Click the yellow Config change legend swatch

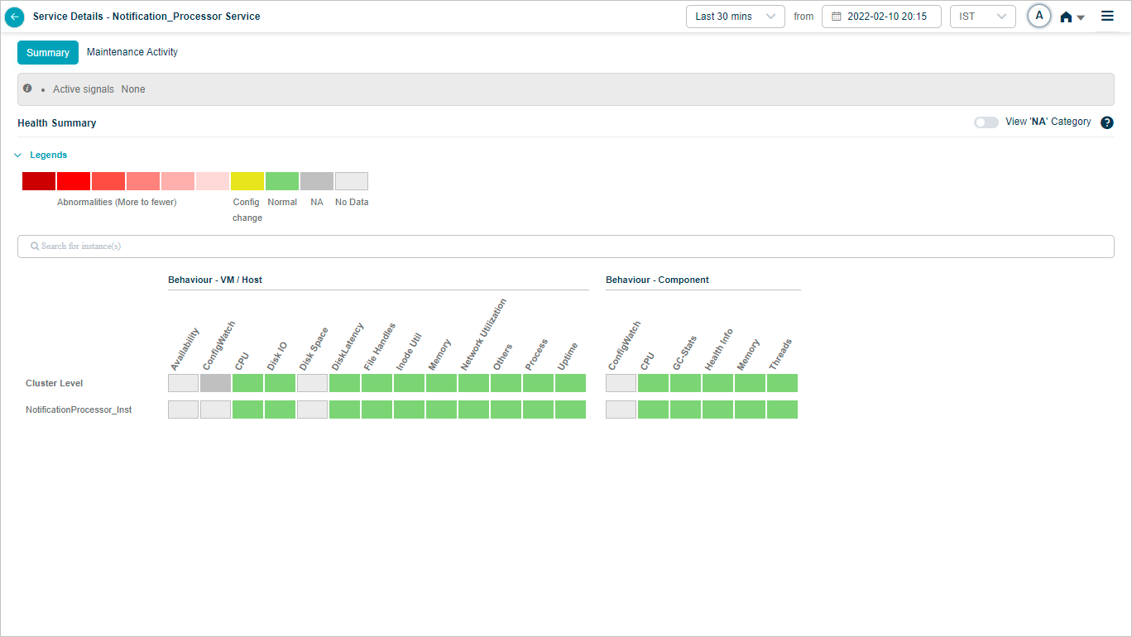247,181
